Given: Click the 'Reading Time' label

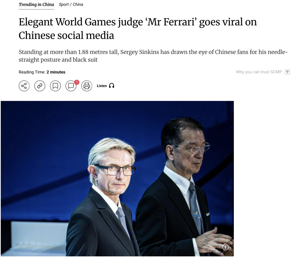Looking at the screenshot, I should click(x=32, y=72).
